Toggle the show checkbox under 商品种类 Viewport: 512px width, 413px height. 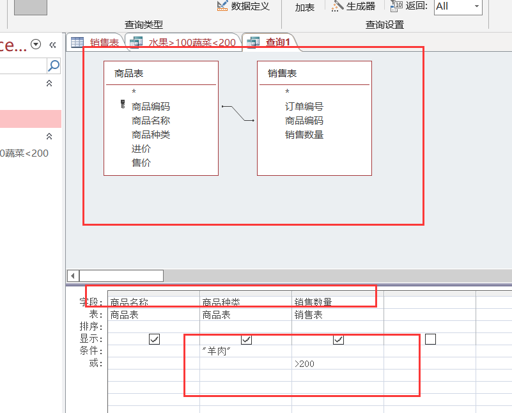click(x=247, y=339)
